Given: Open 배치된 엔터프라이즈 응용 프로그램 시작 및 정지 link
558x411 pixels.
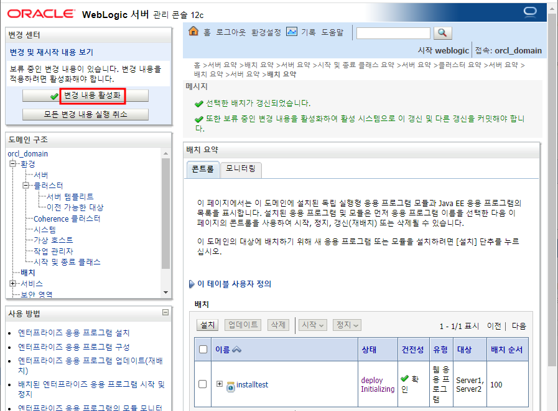Looking at the screenshot, I should point(91,389).
